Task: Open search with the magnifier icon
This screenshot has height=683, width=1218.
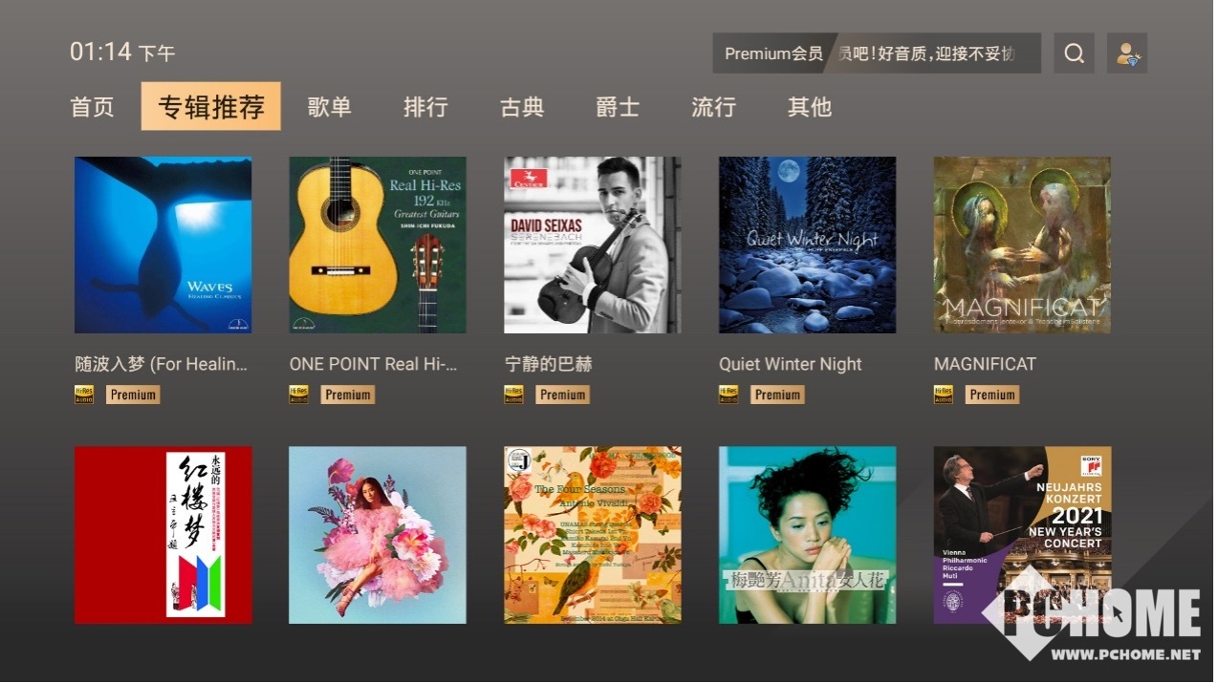Action: pos(1074,53)
